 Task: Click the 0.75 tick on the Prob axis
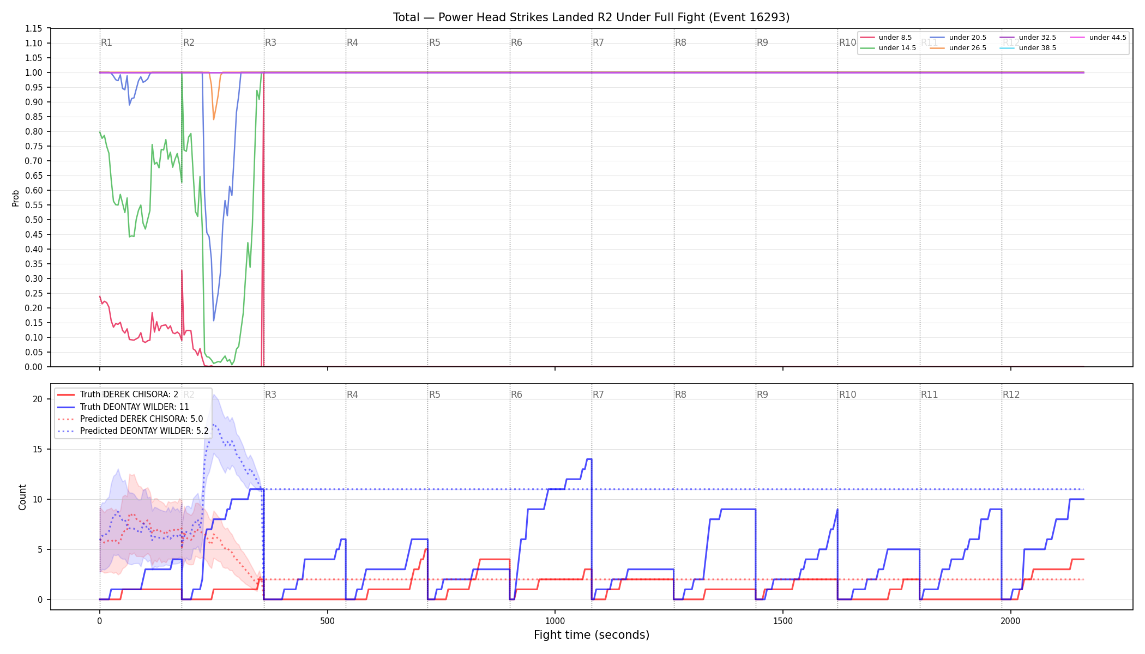tap(34, 146)
